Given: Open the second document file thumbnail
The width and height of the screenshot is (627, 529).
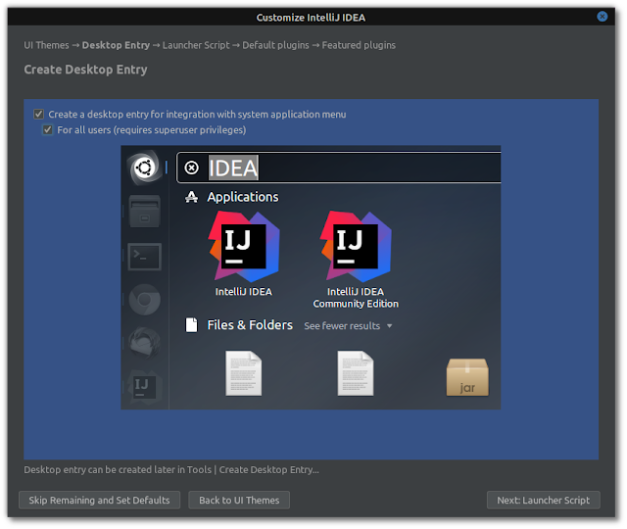Looking at the screenshot, I should click(356, 373).
